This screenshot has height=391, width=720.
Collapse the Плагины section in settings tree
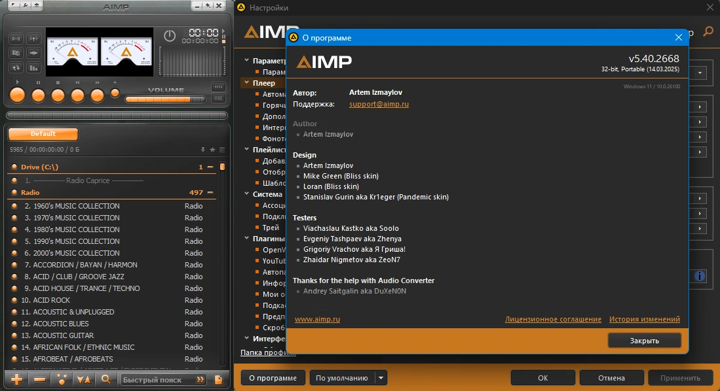[246, 238]
